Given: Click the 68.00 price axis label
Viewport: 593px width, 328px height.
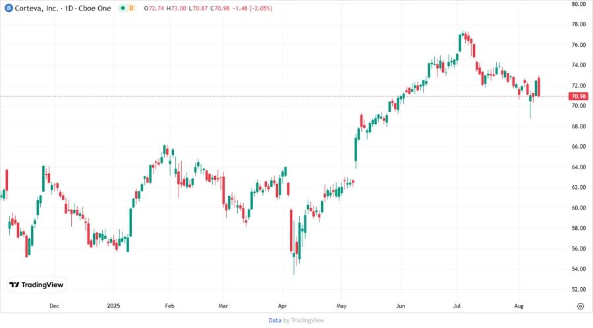Looking at the screenshot, I should pyautogui.click(x=579, y=126).
